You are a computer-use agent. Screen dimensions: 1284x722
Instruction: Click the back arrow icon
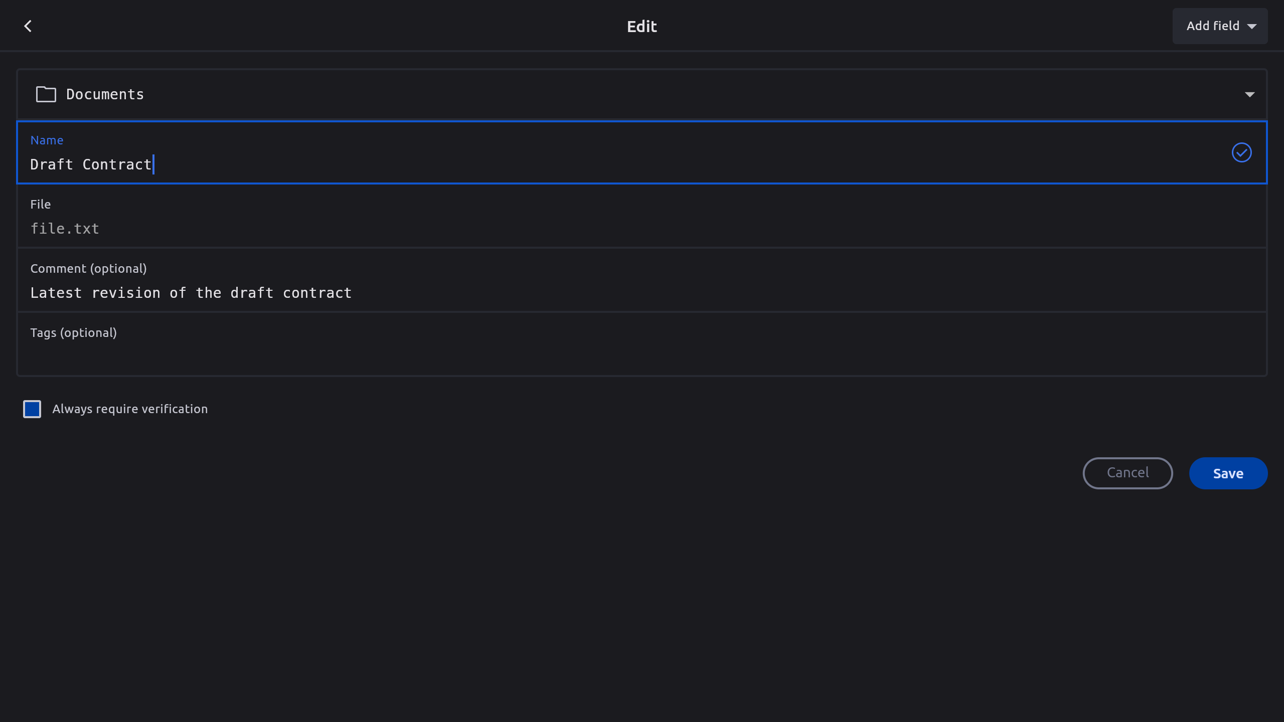(28, 26)
